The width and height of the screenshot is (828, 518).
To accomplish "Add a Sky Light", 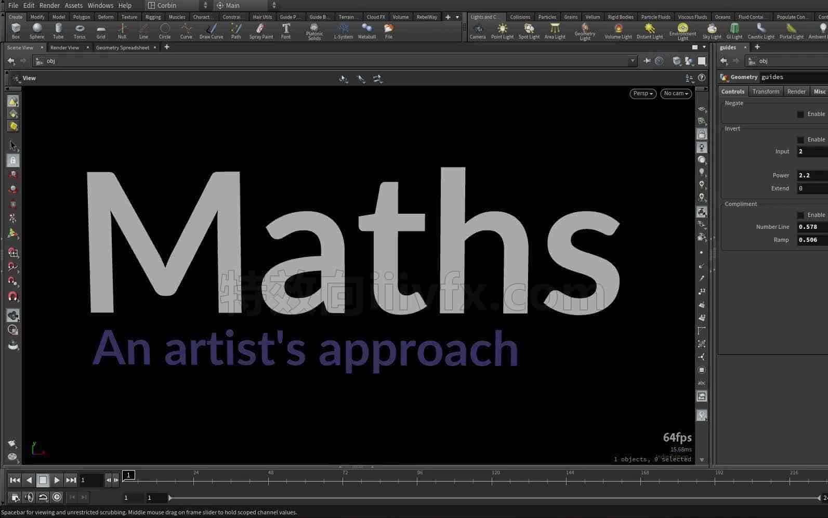I will (x=712, y=31).
